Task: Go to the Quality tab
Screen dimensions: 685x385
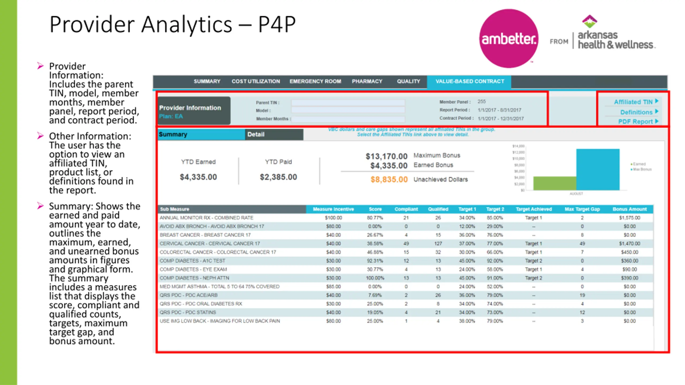Action: tap(408, 81)
